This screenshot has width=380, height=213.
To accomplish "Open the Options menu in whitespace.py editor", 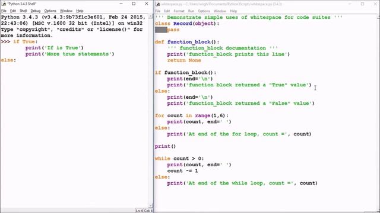I will pyautogui.click(x=204, y=11).
